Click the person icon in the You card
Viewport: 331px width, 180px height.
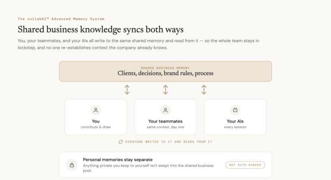pyautogui.click(x=96, y=110)
